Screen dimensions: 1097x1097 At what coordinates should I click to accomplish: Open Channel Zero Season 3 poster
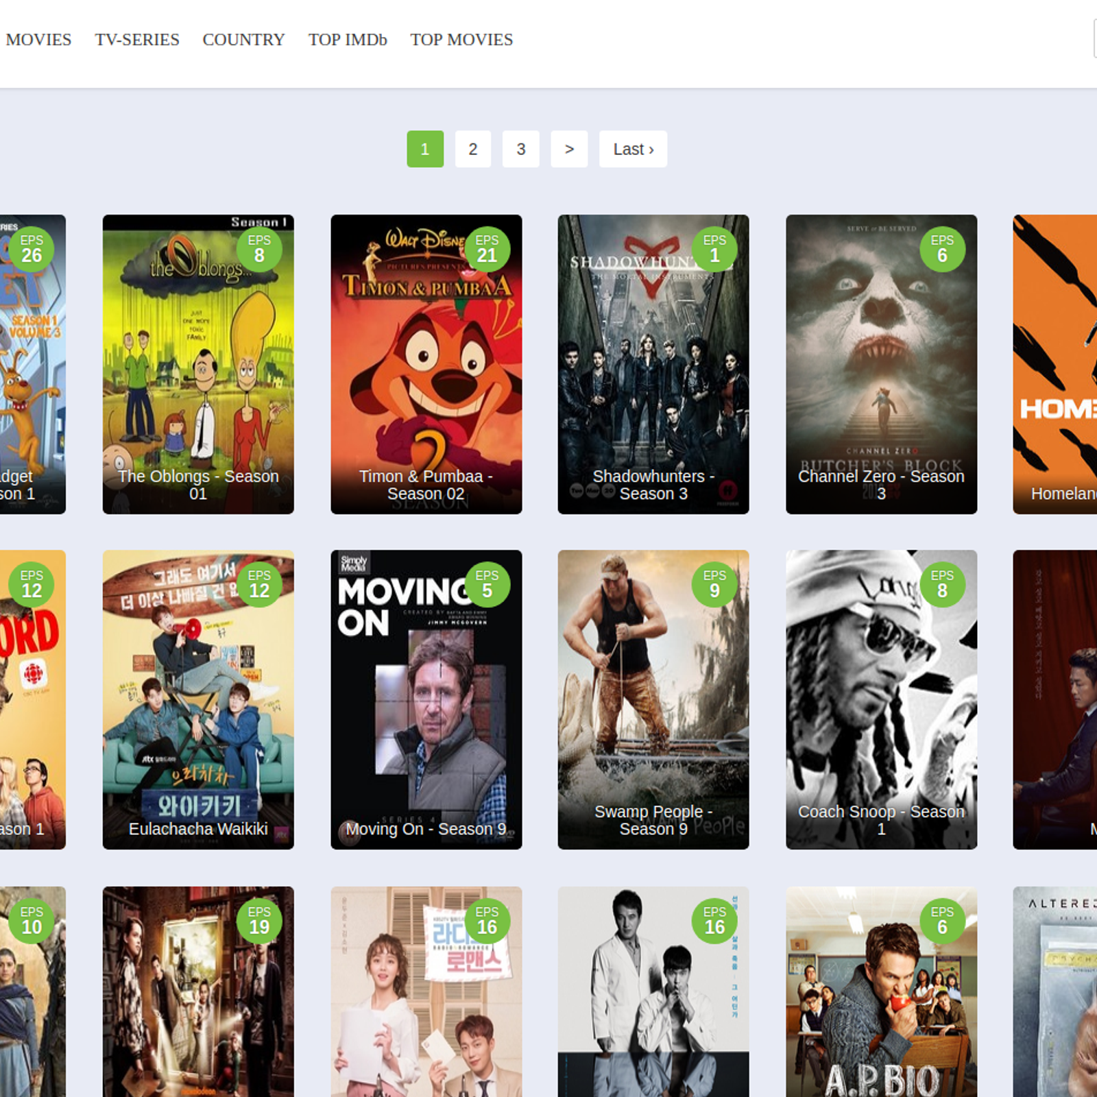[881, 364]
